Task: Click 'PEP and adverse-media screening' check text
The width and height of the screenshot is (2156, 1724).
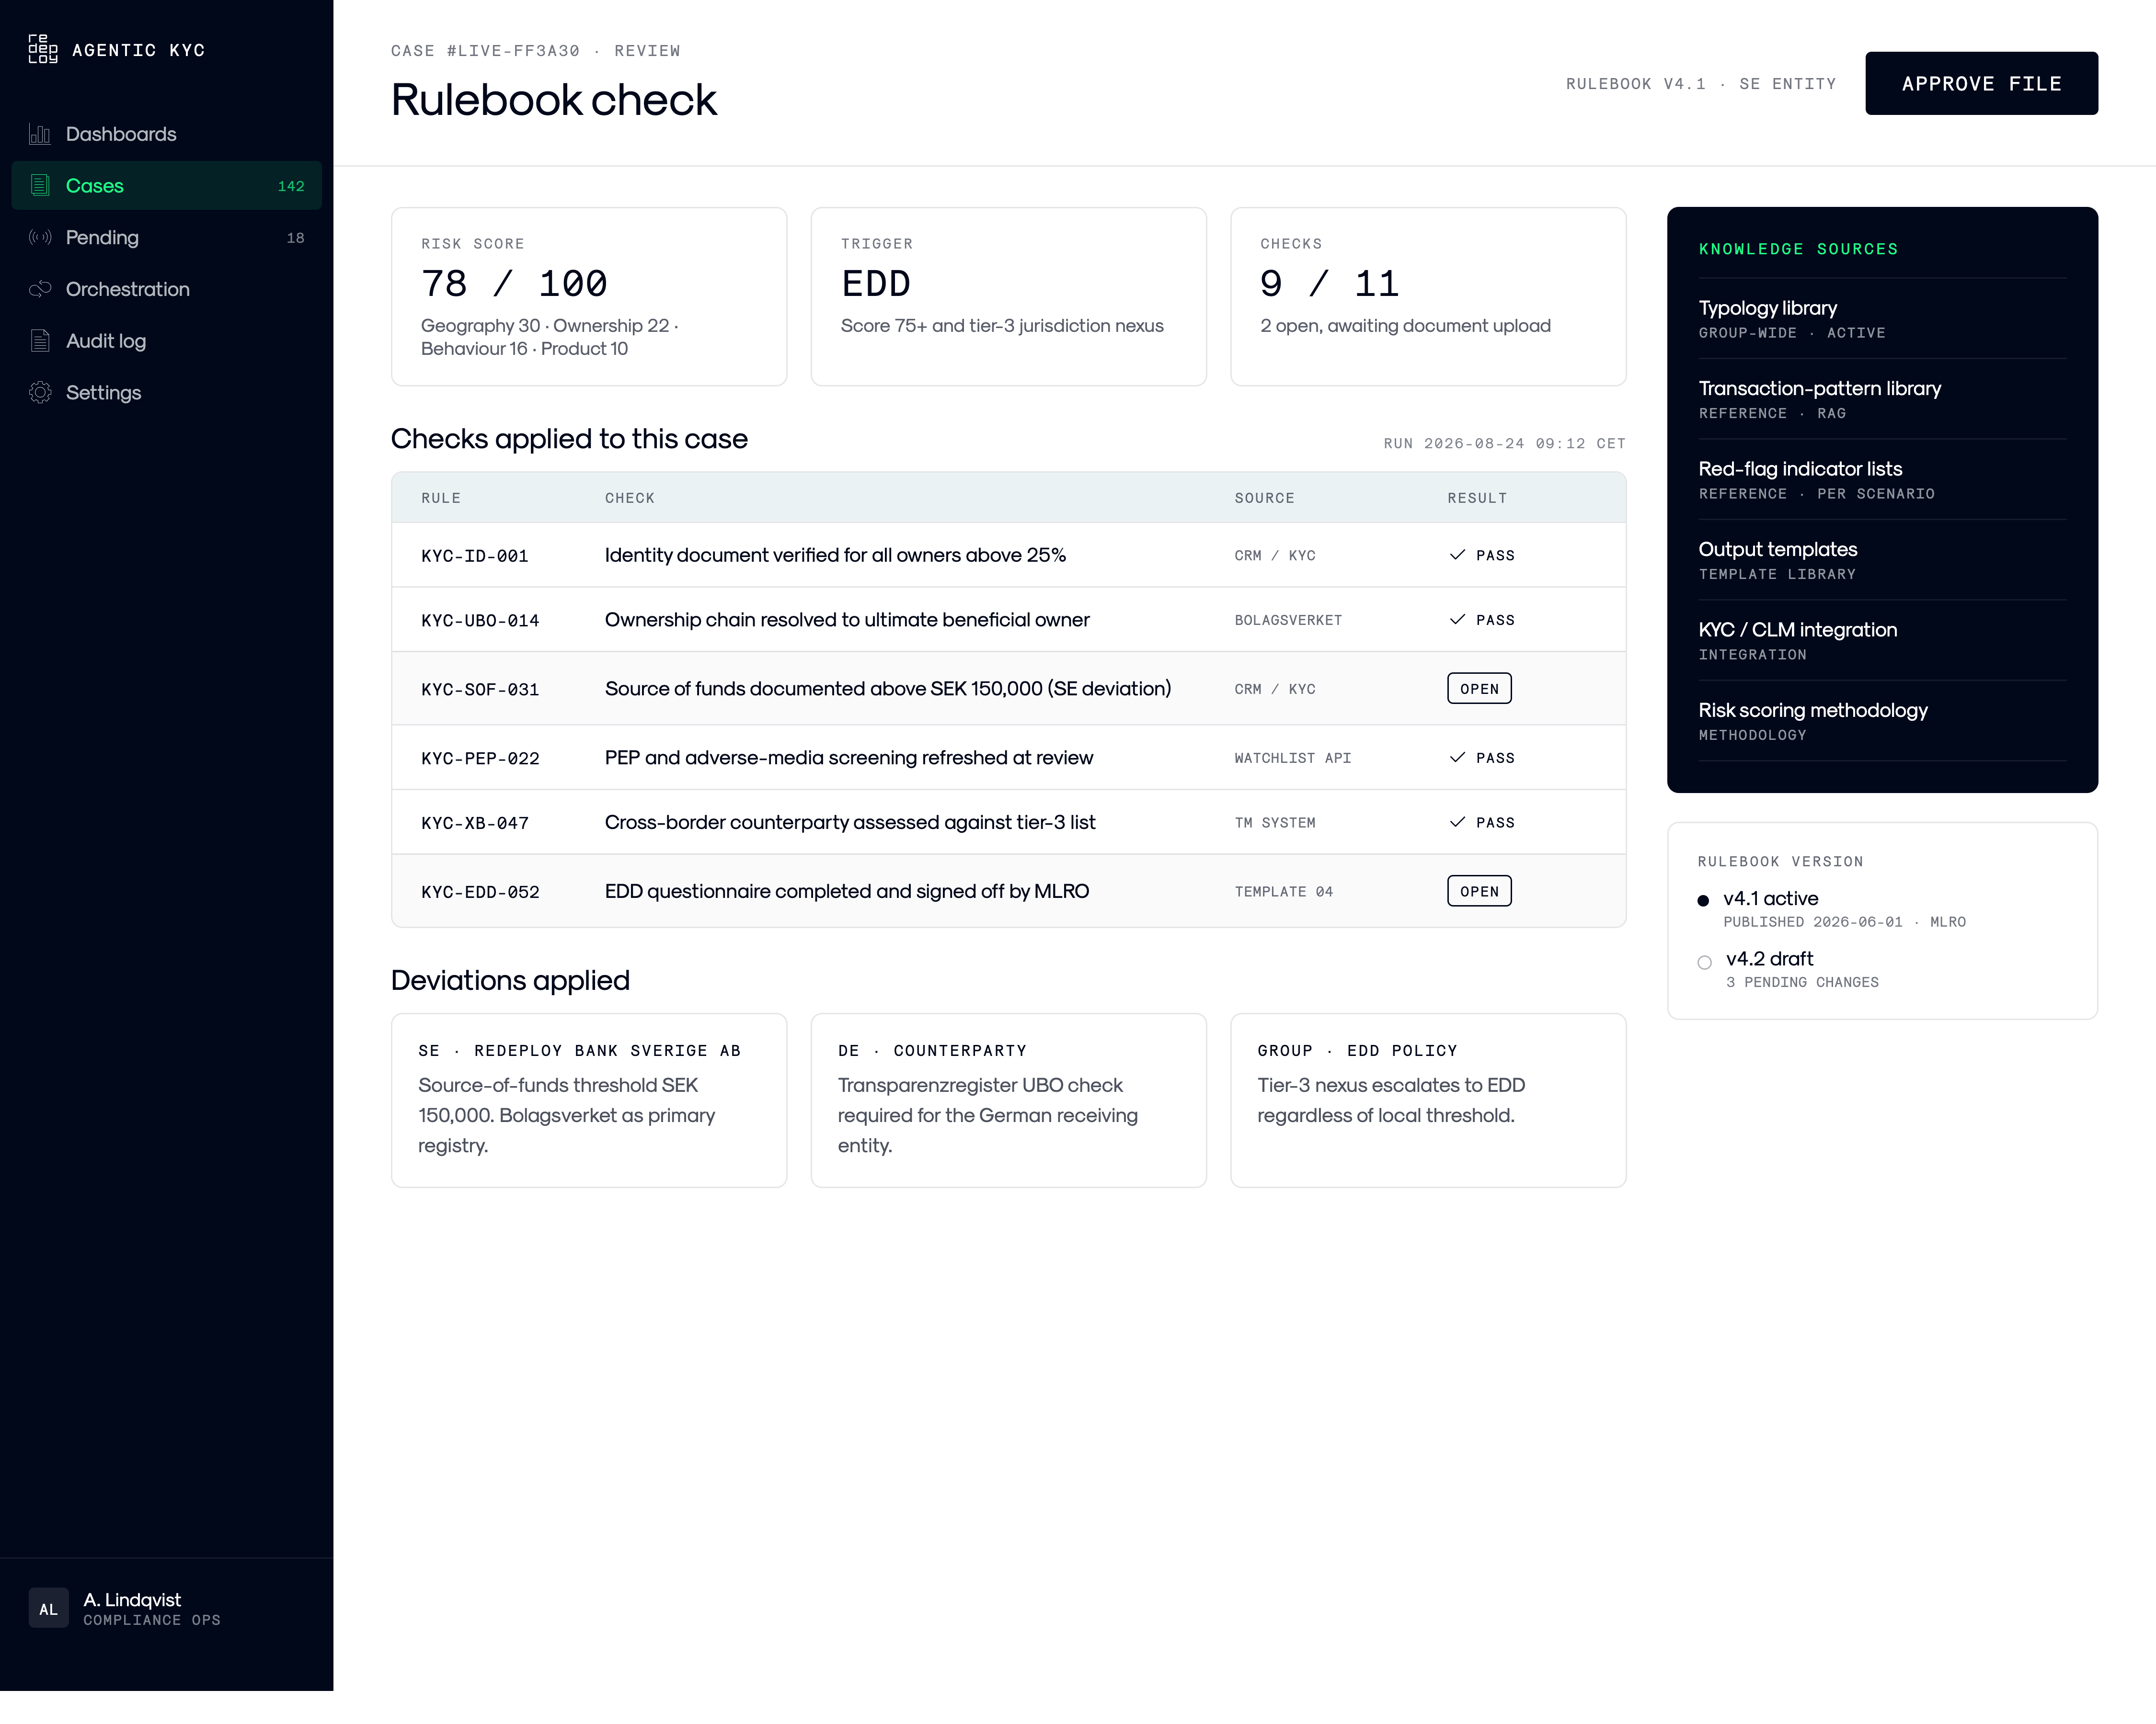Action: point(849,759)
